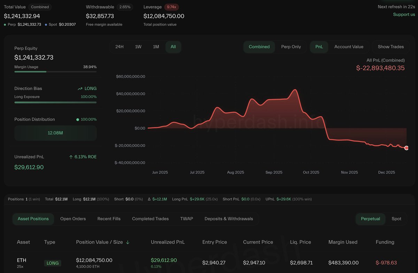
Task: Toggle the chart to Account Value mode
Action: pyautogui.click(x=349, y=46)
